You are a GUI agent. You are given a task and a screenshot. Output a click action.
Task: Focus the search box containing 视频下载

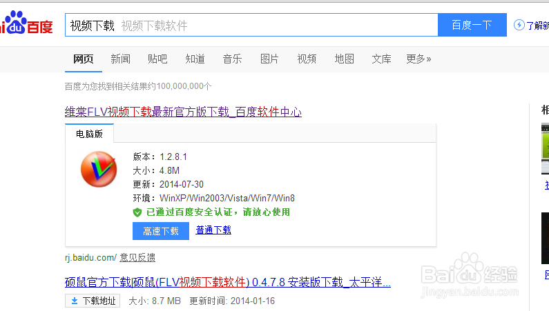[x=251, y=25]
